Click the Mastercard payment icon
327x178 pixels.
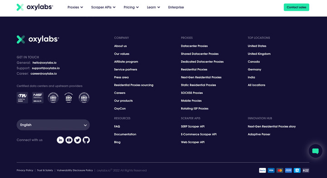pos(280,170)
